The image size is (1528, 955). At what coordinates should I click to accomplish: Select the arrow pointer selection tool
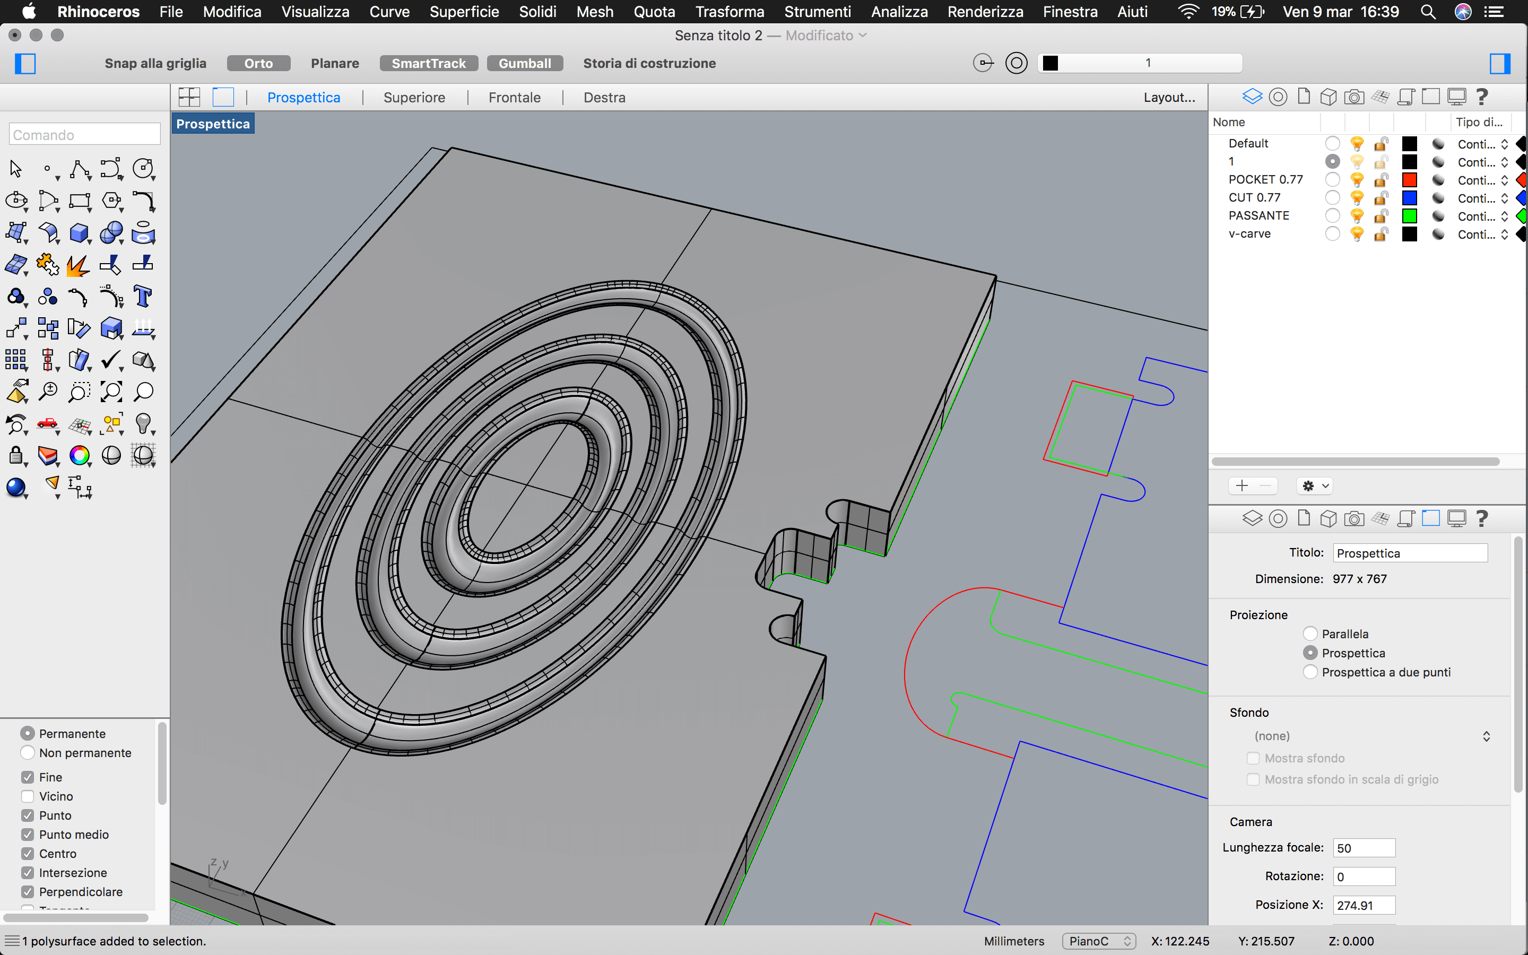point(16,169)
